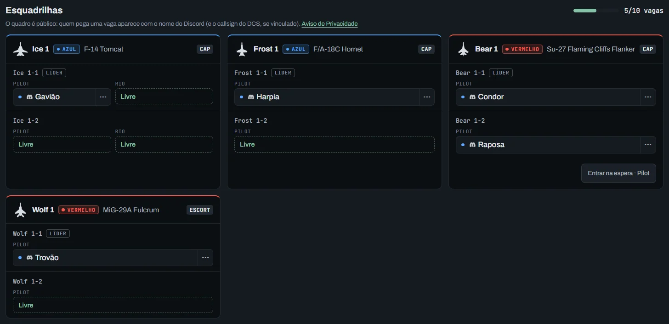
Task: Click the "5/10 vagas" counter text
Action: click(644, 11)
